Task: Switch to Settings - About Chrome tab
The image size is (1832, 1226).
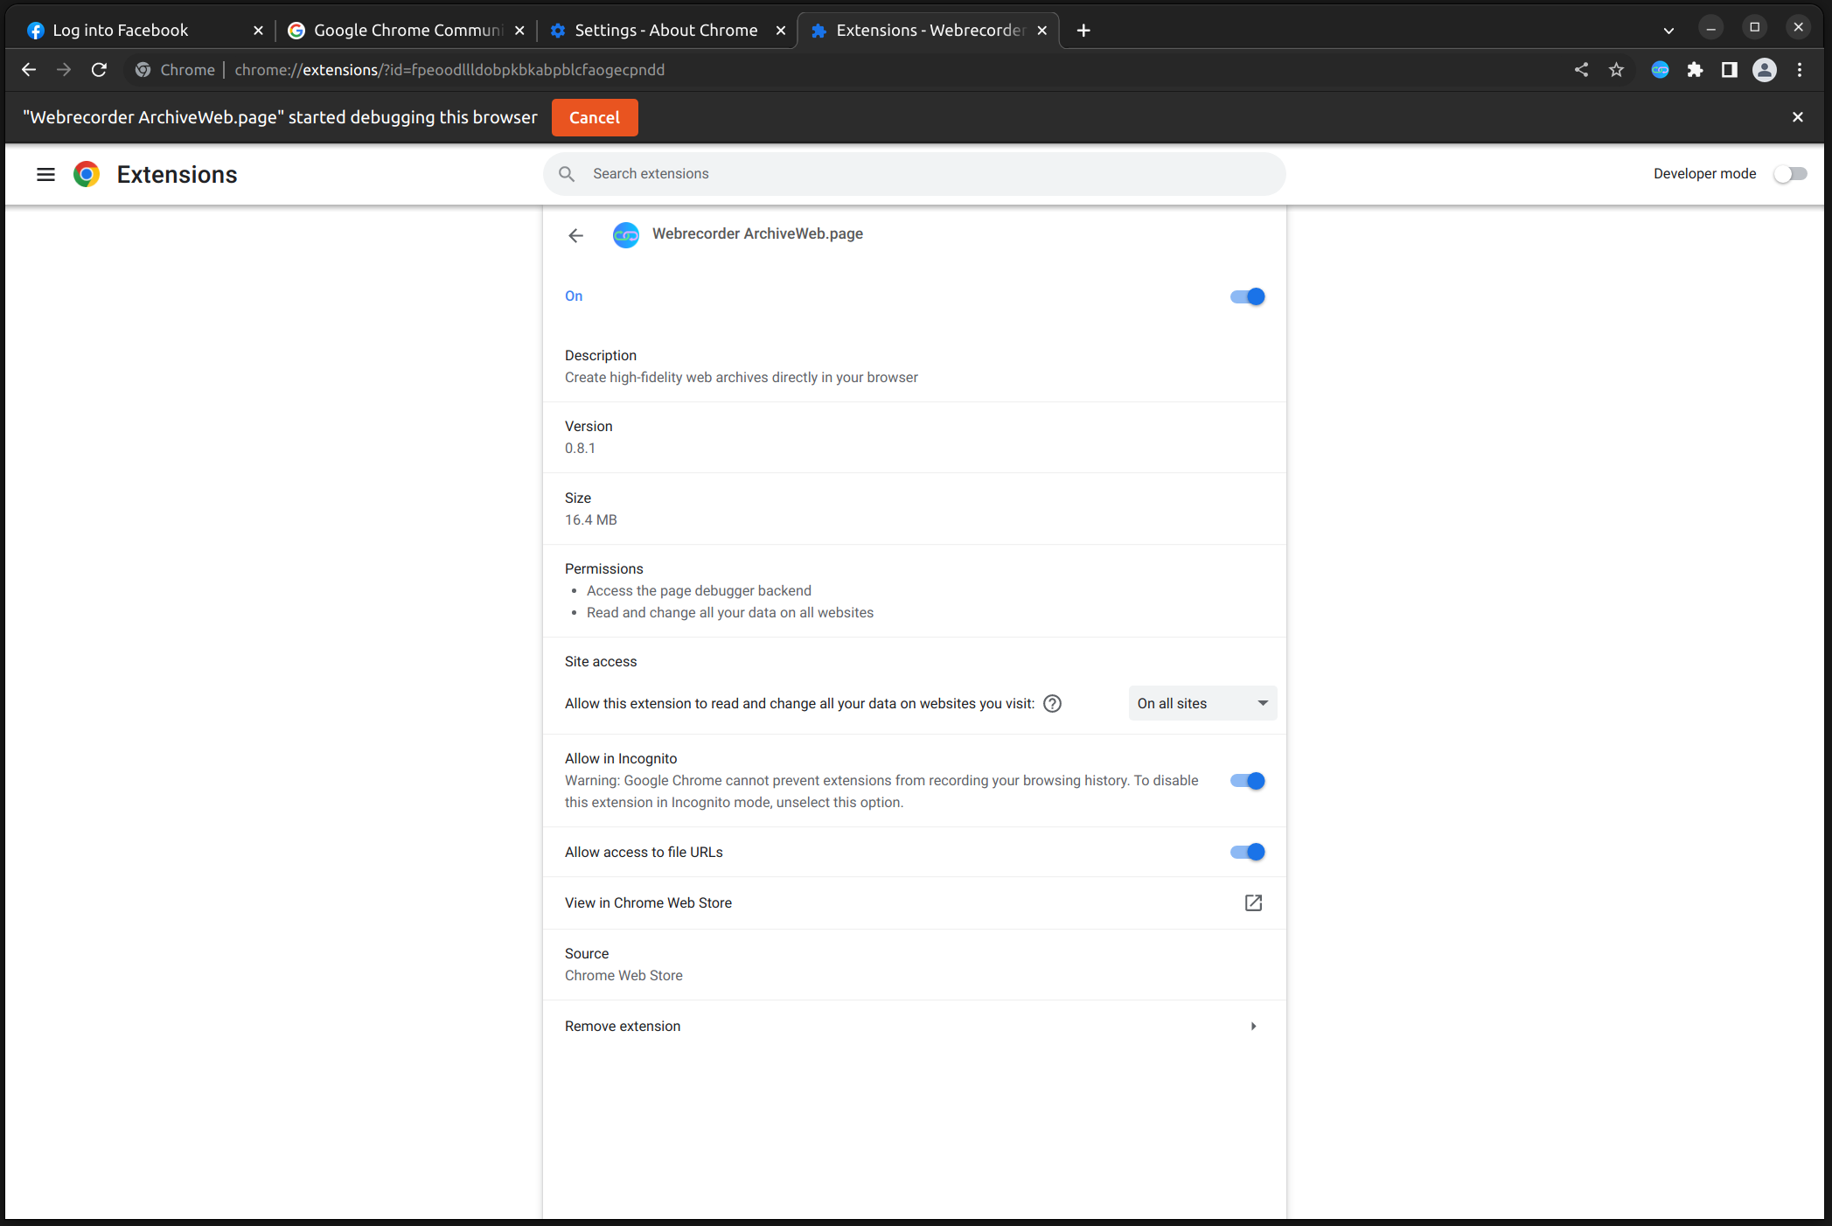Action: pyautogui.click(x=665, y=31)
